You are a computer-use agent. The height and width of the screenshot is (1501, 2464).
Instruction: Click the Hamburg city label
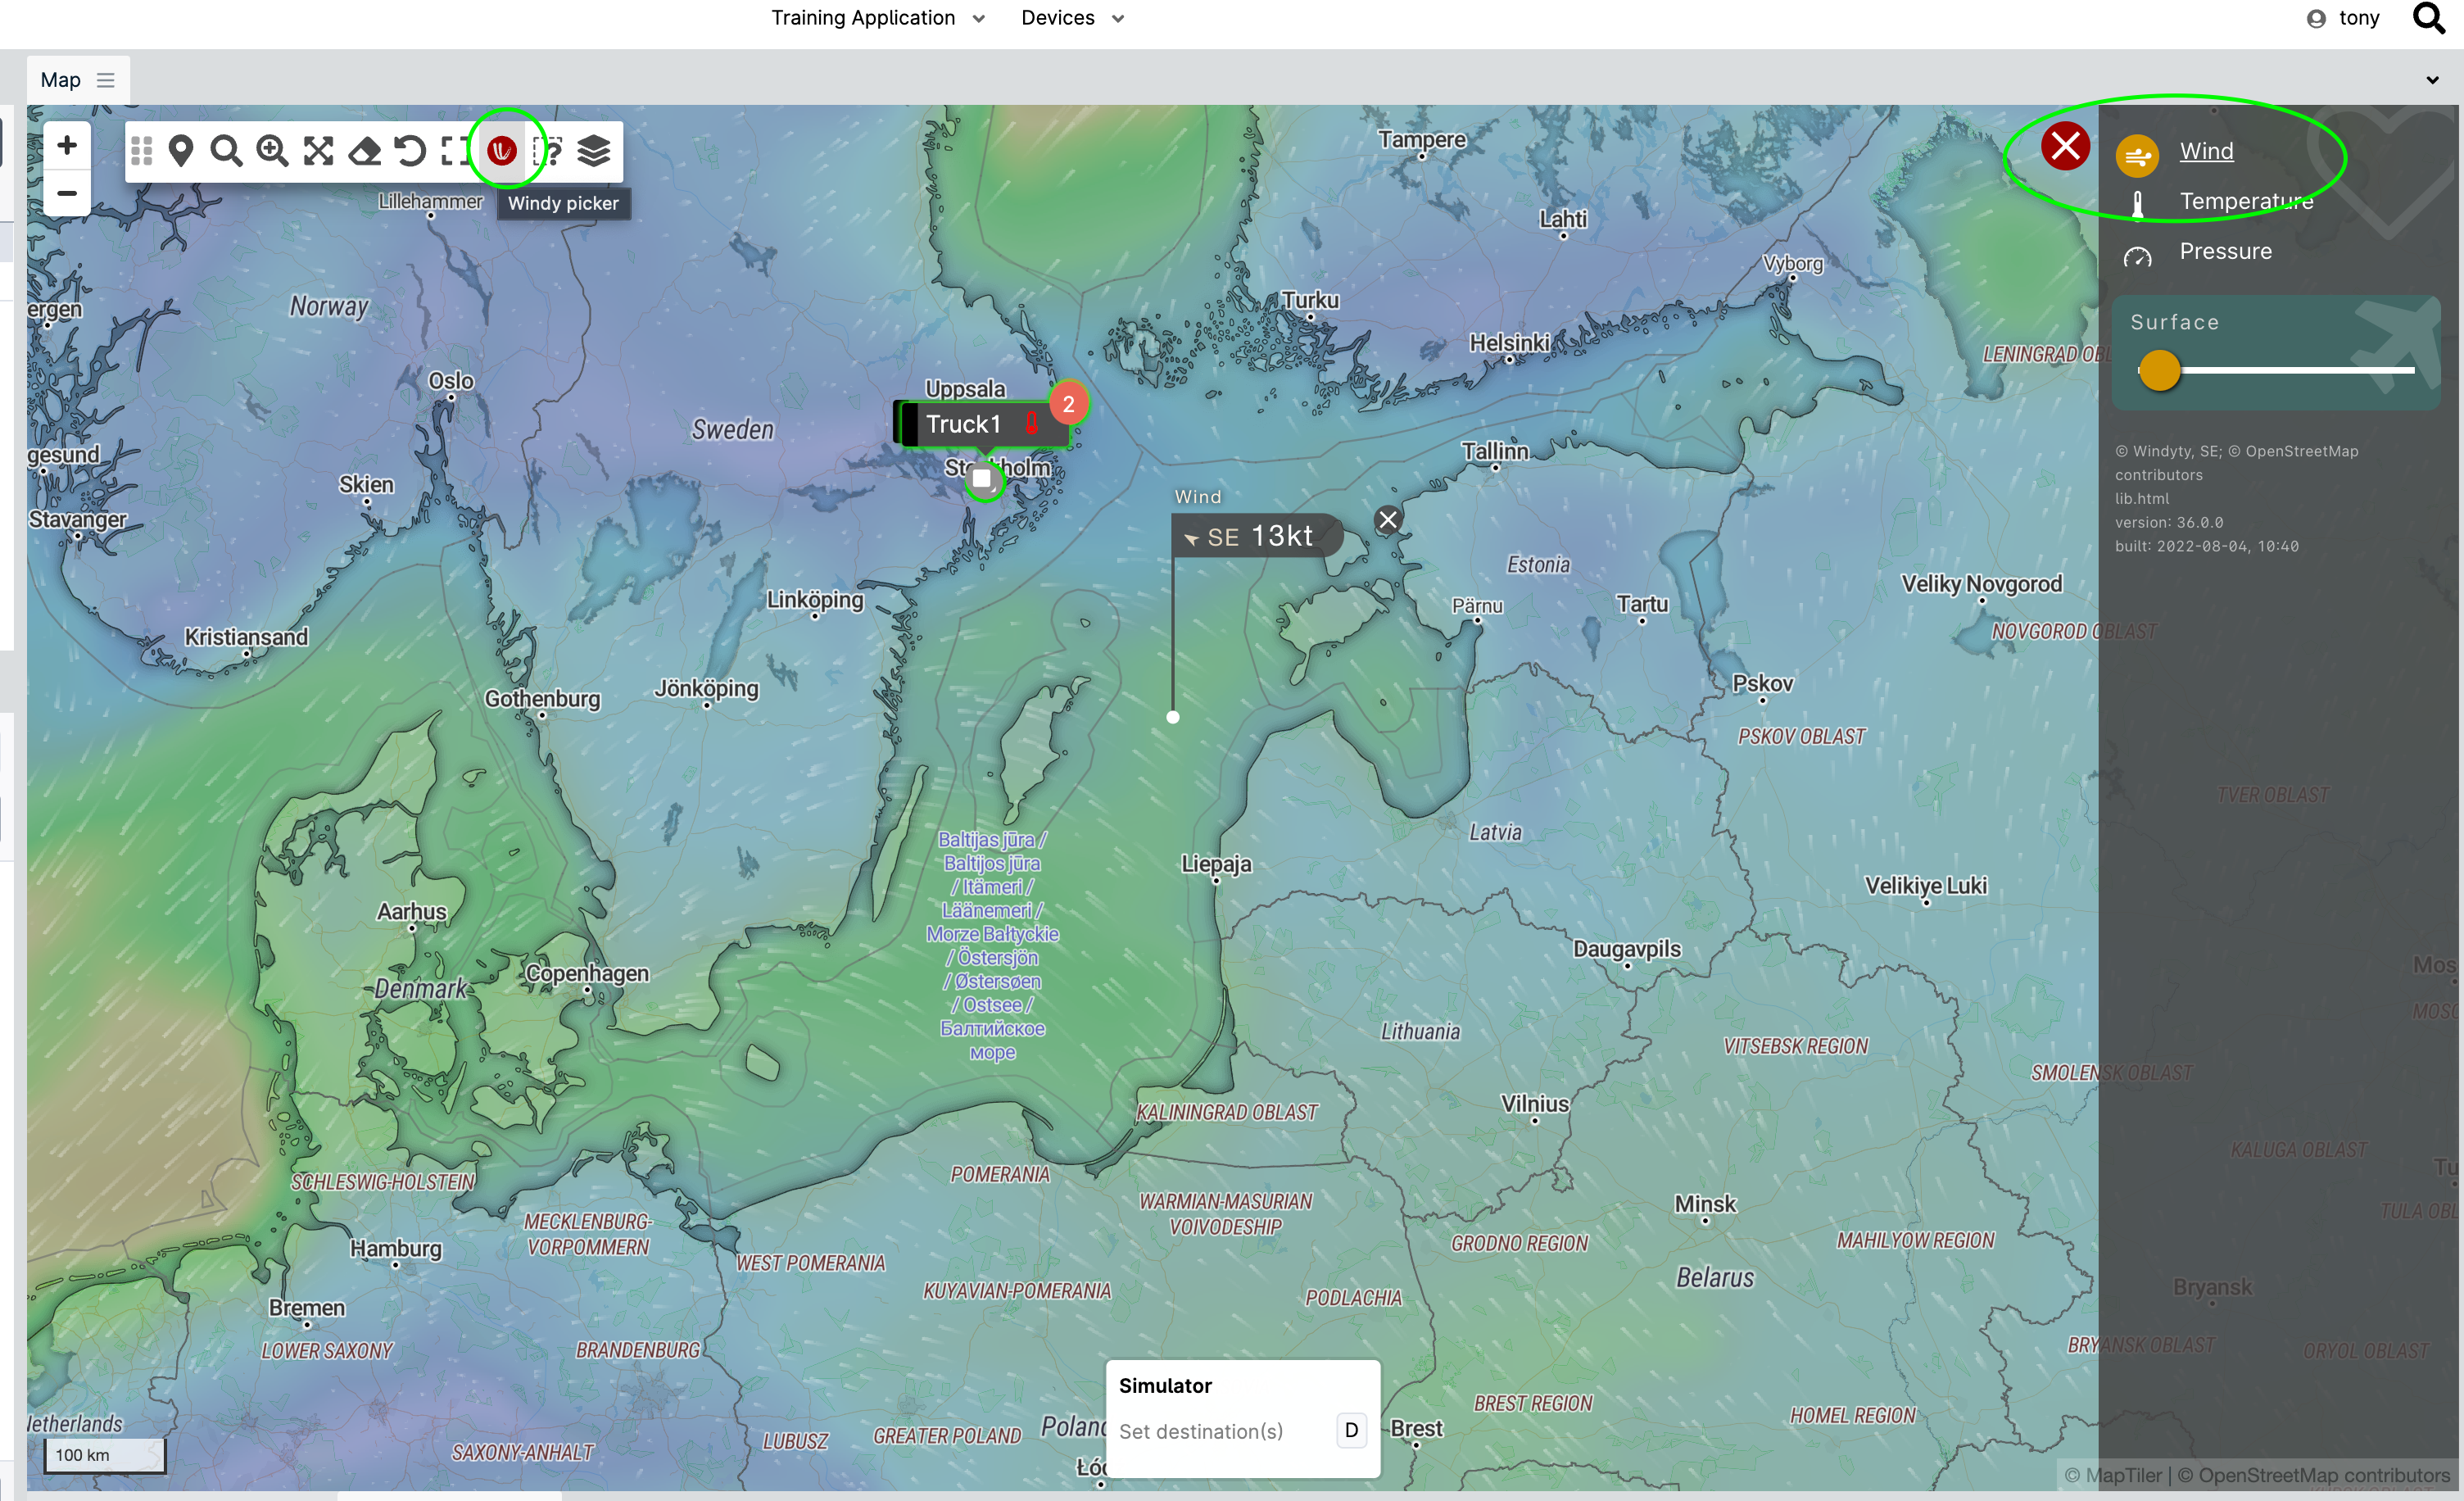point(395,1248)
